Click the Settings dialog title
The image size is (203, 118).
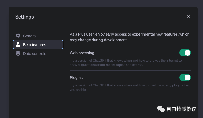coord(24,17)
